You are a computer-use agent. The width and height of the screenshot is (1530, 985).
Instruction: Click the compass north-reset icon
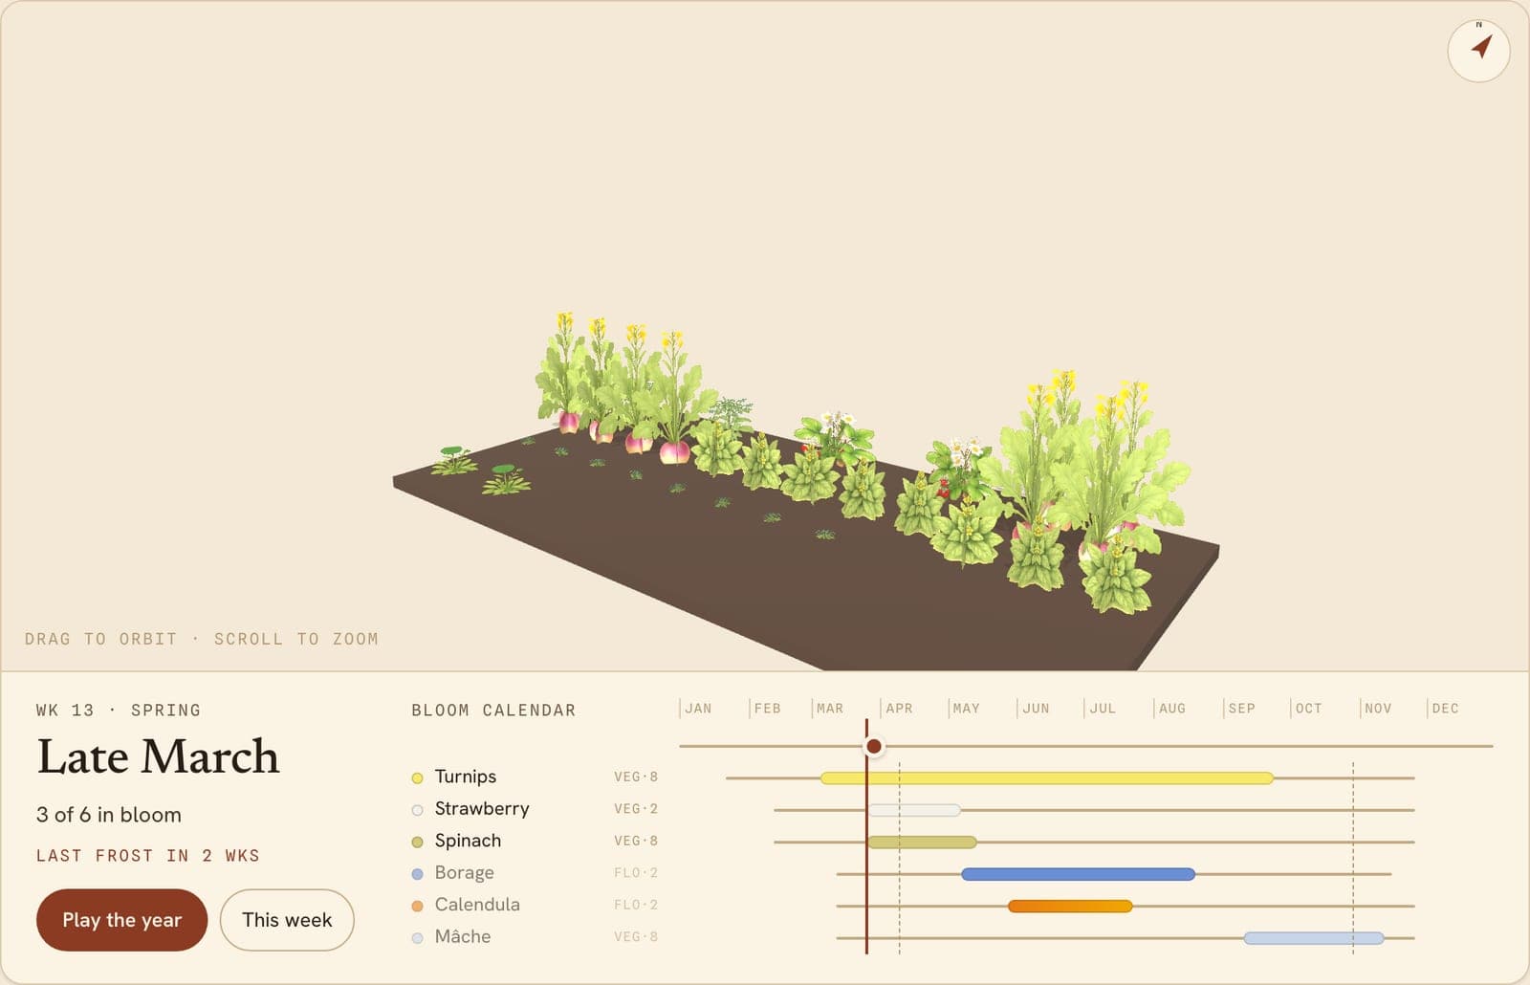tap(1478, 50)
